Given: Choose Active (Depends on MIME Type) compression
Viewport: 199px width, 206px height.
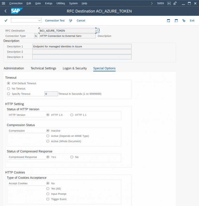Looking at the screenshot, I should (48, 136).
